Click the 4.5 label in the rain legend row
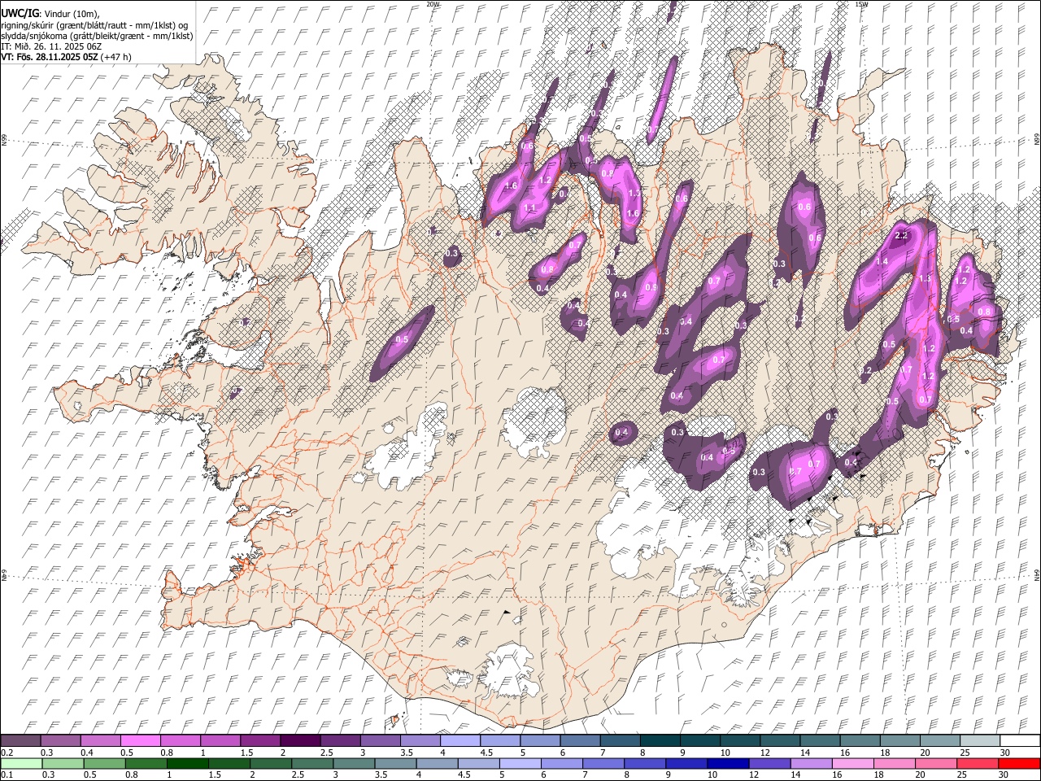 pyautogui.click(x=463, y=775)
